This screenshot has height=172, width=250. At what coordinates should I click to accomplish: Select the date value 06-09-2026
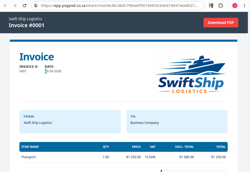coord(53,71)
